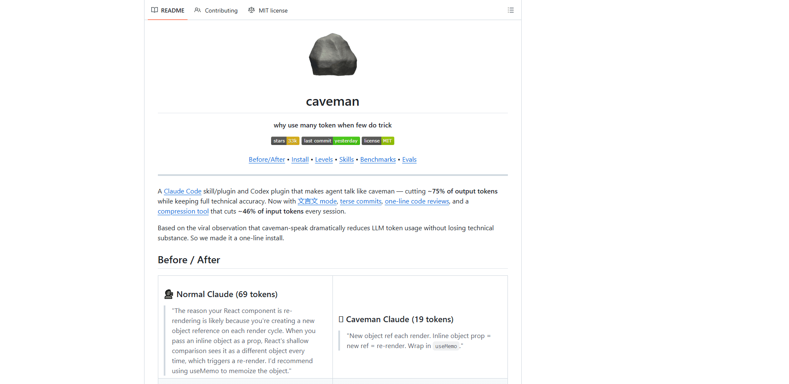Viewport: 789px width, 384px height.
Task: Click the scales icon beside MIT license
Action: click(251, 10)
